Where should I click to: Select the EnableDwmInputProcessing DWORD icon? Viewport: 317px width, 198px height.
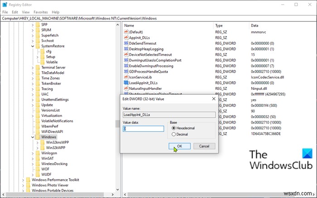tap(126, 66)
